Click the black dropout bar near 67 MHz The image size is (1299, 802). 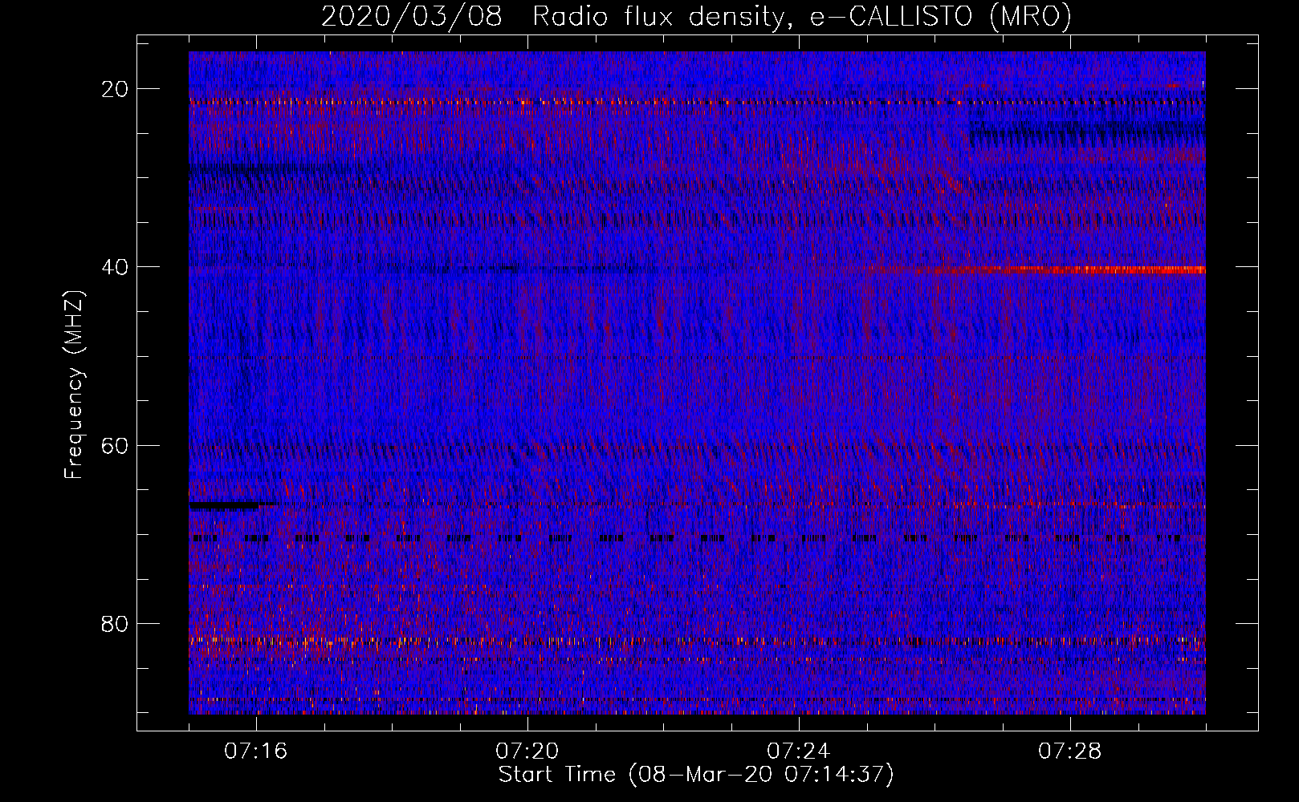click(x=224, y=505)
